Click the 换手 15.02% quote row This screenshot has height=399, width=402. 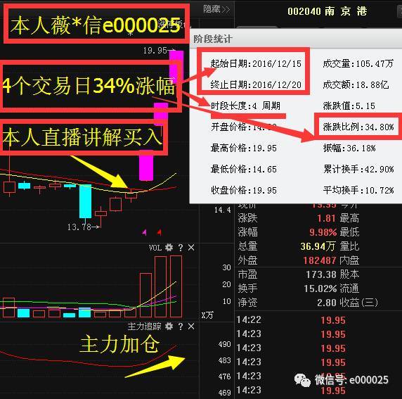coord(287,289)
